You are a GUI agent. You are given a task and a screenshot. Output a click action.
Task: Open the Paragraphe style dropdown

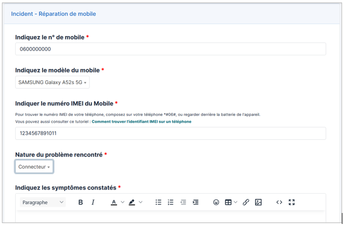tap(43, 203)
